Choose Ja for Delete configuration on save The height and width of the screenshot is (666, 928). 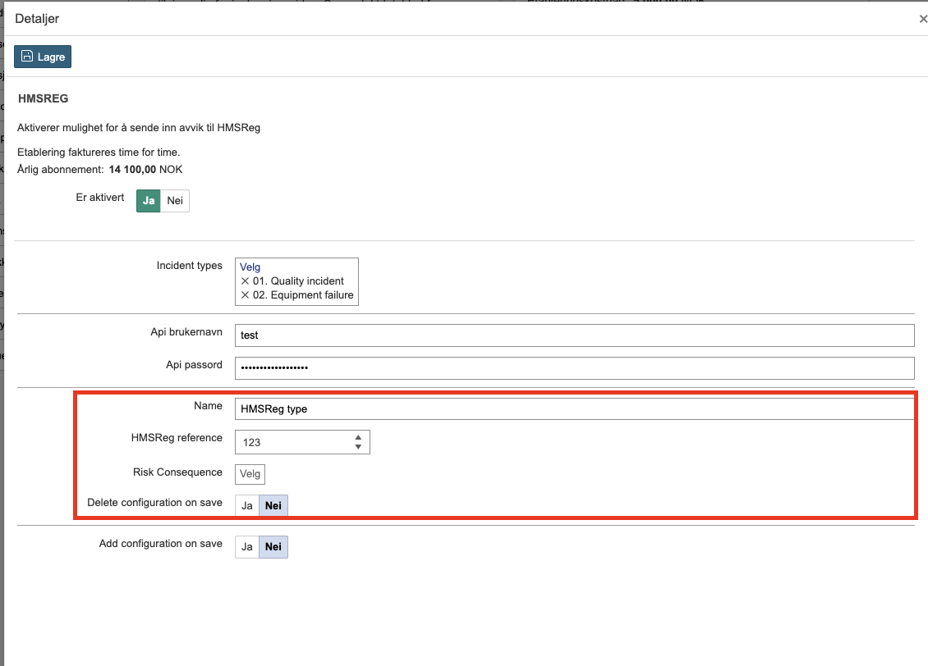pos(247,506)
